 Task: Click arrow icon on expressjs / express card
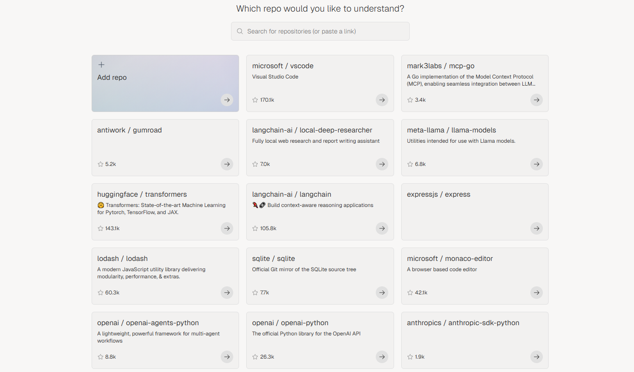(537, 228)
